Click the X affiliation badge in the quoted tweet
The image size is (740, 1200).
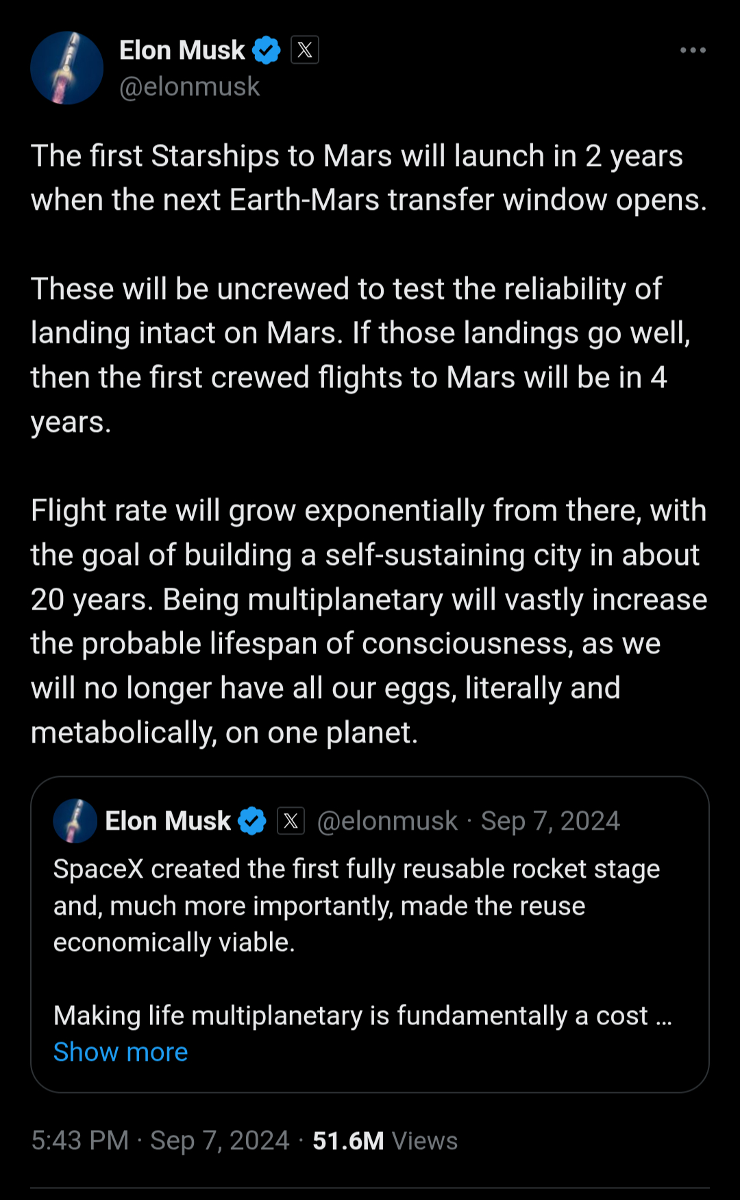(x=291, y=821)
